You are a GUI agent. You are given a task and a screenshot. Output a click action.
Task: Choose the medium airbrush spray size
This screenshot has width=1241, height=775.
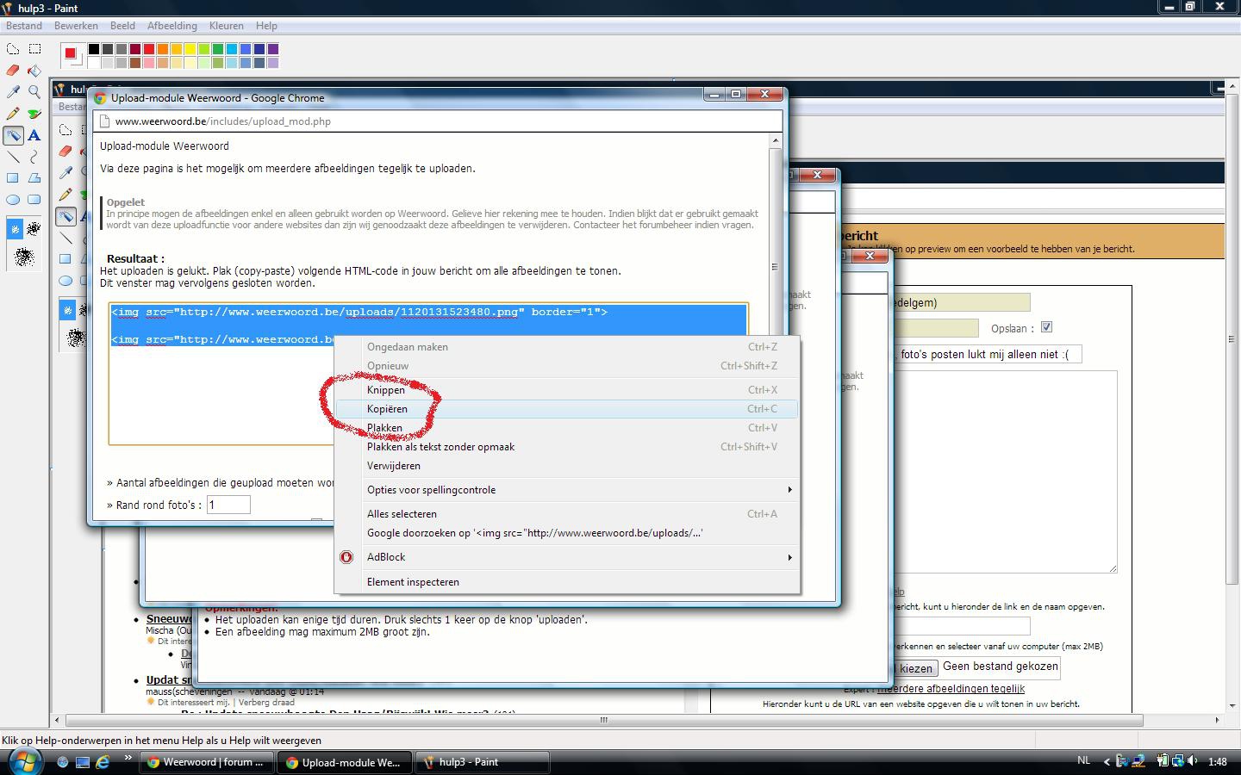pos(34,229)
